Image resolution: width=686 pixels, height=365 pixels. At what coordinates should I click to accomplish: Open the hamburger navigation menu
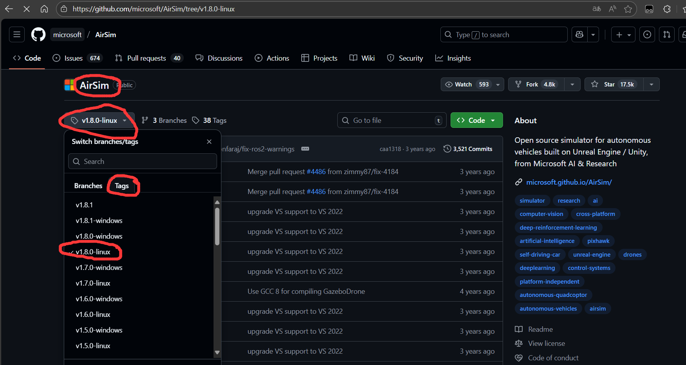[17, 34]
